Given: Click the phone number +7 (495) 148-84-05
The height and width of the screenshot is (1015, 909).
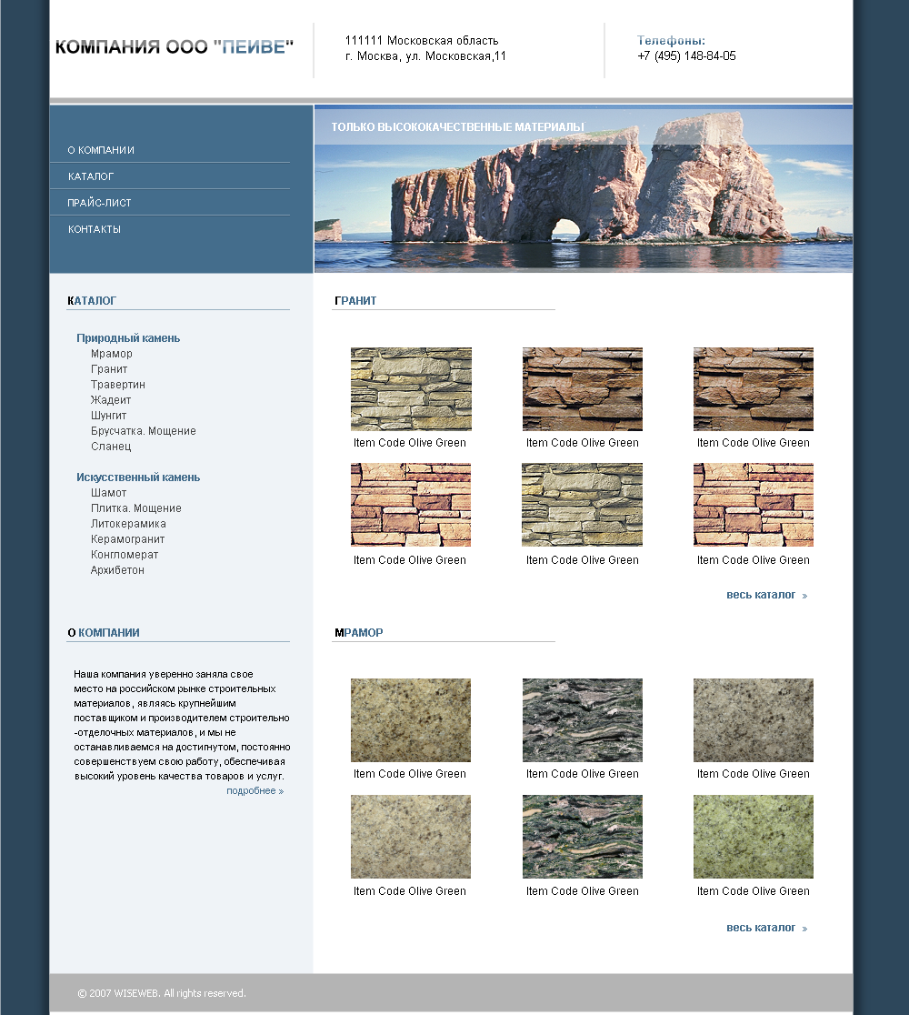Looking at the screenshot, I should [x=686, y=56].
